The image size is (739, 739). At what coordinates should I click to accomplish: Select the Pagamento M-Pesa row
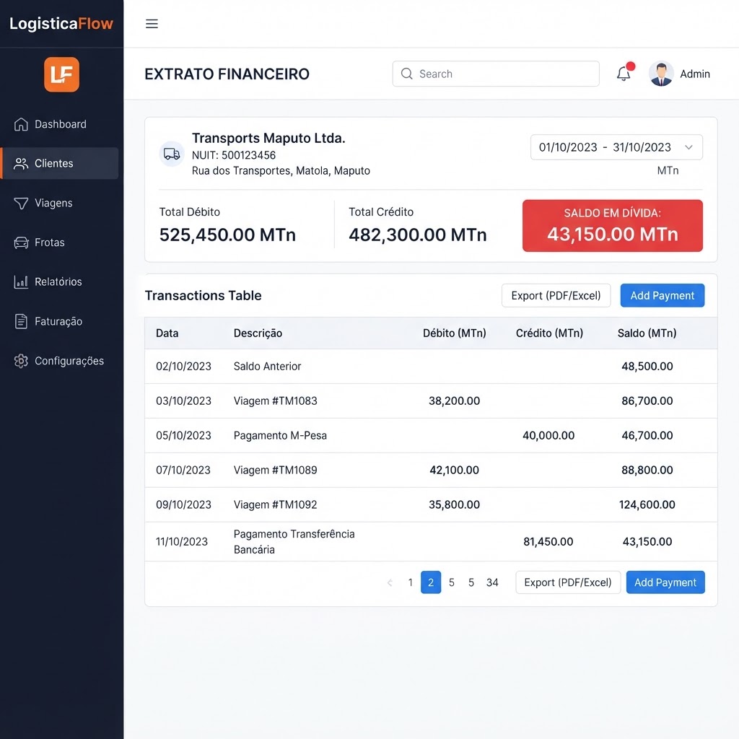coord(432,435)
